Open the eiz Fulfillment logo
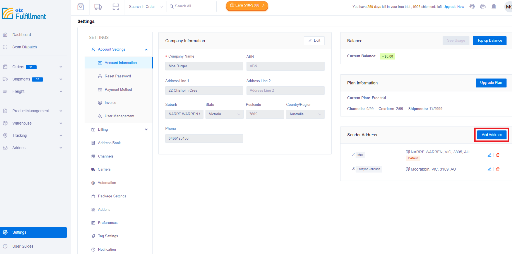The image size is (512, 254). coord(24,14)
